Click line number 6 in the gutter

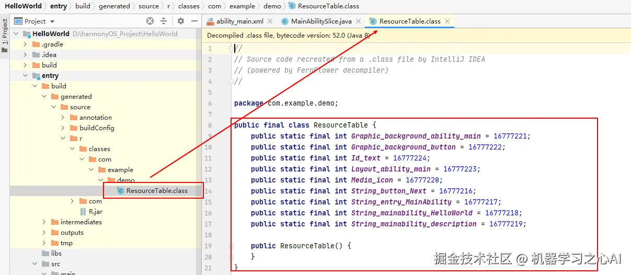pos(210,104)
